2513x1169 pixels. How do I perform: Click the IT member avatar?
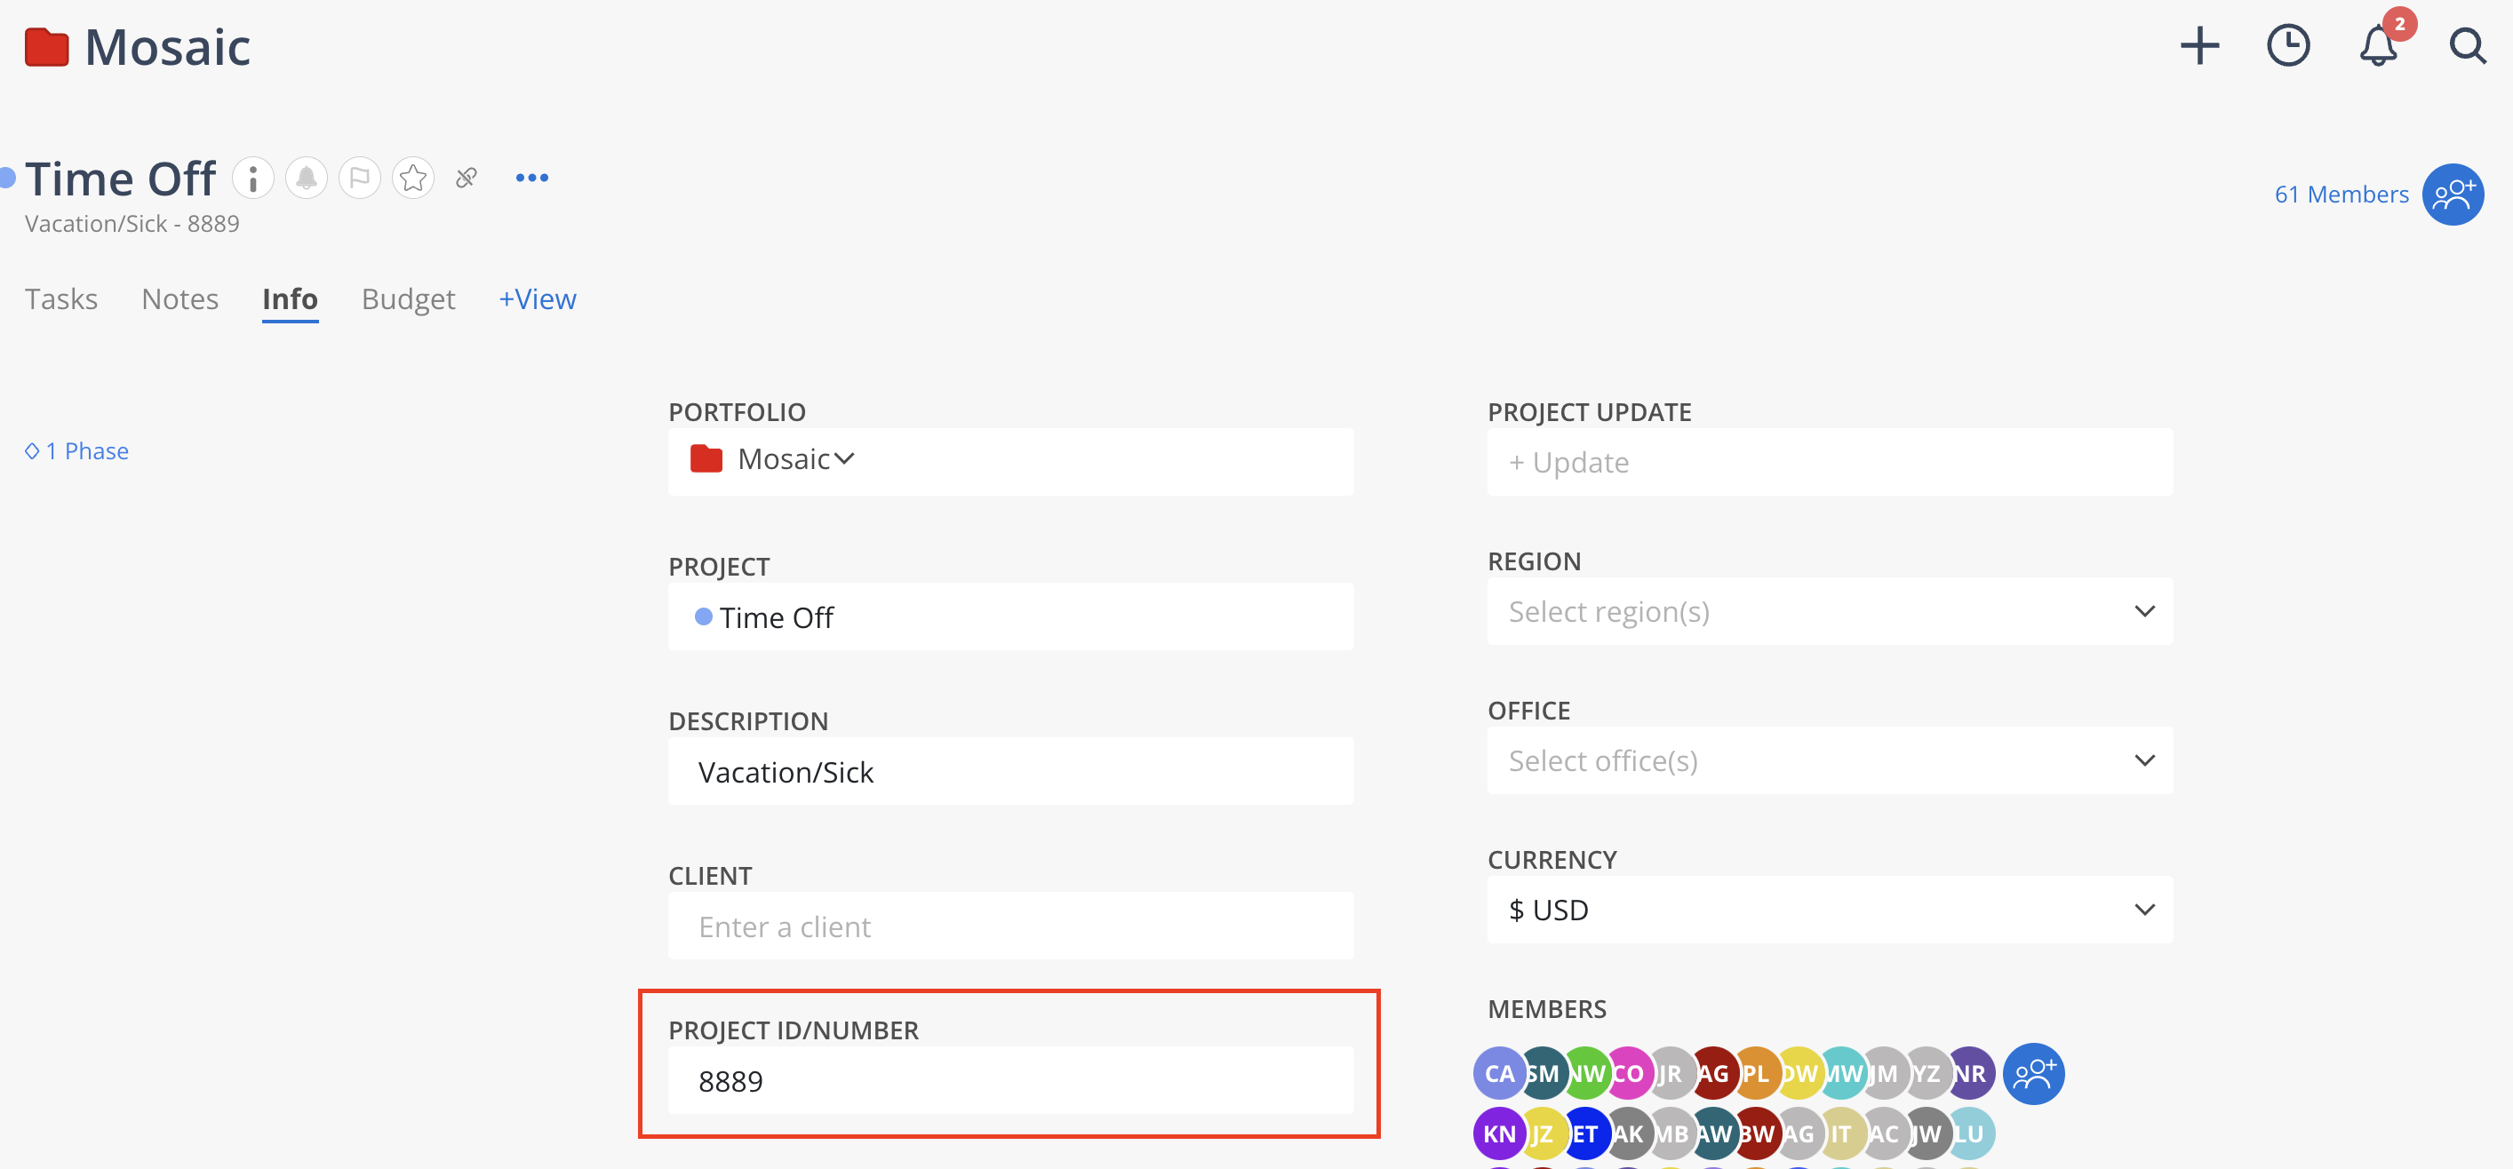coord(1842,1133)
